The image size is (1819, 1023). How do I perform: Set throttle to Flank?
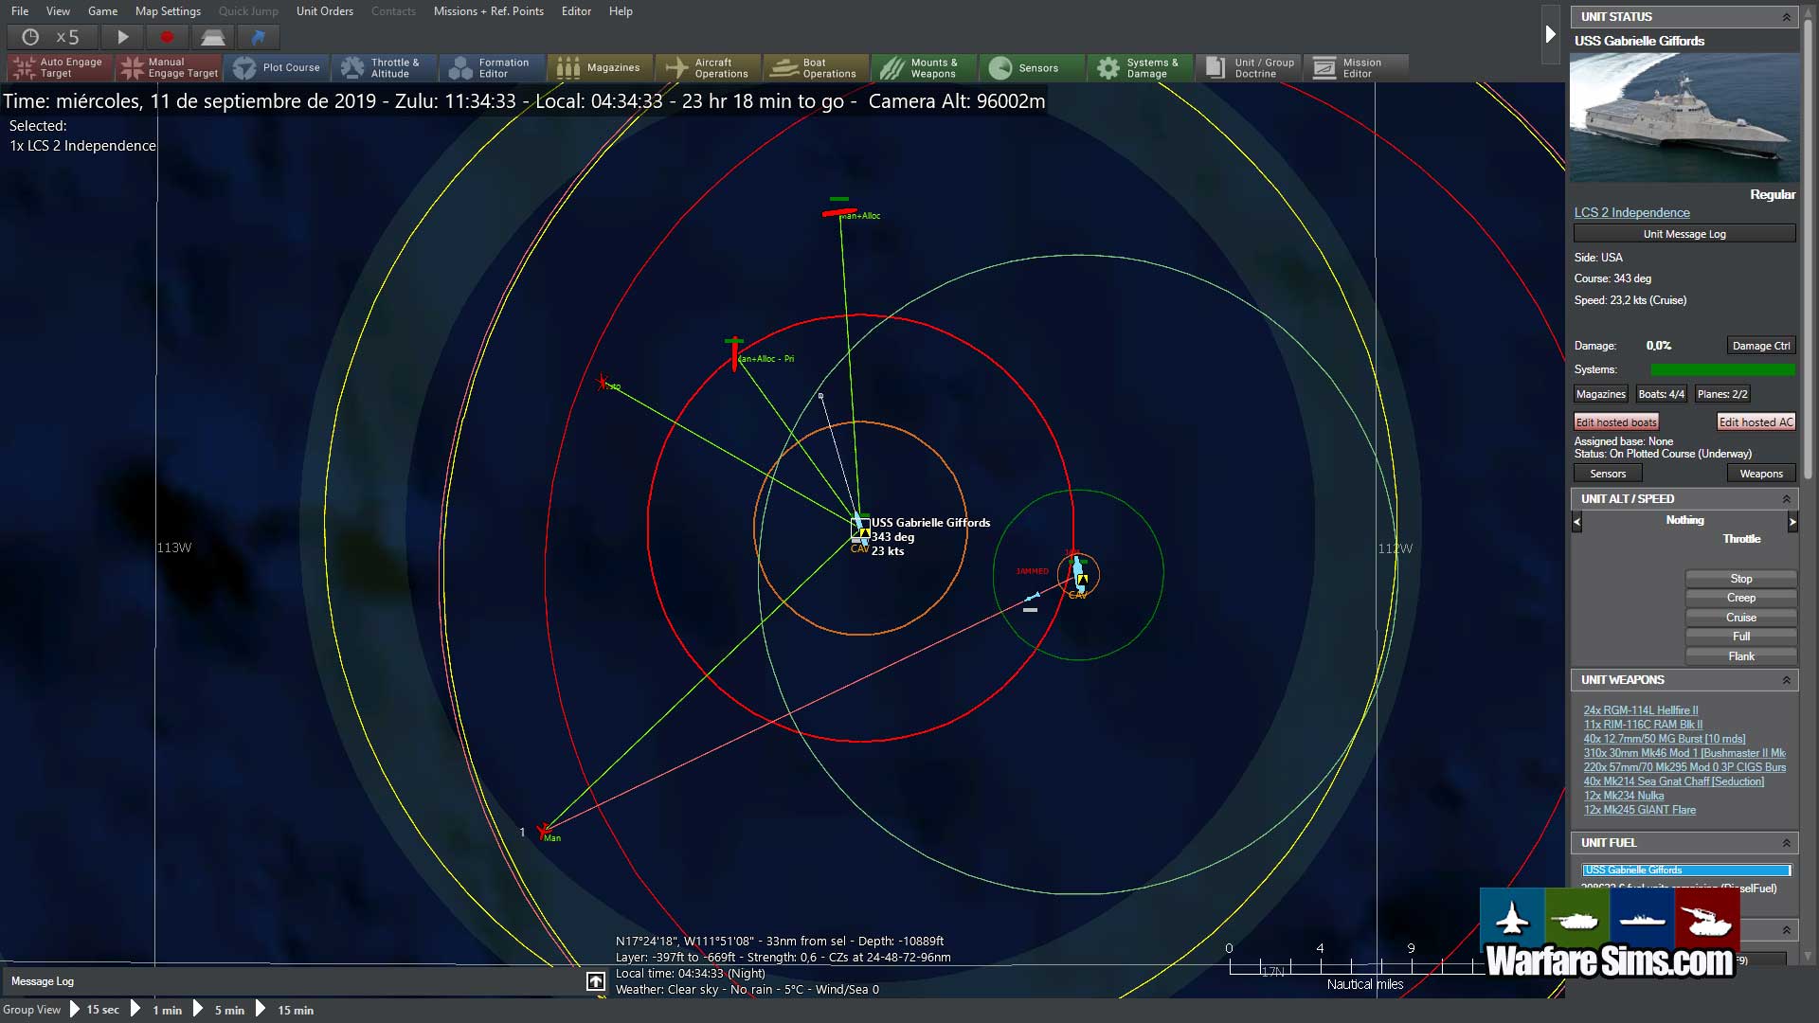(1740, 656)
